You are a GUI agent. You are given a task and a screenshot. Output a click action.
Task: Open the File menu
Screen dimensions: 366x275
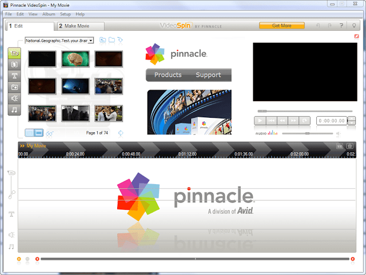[x=9, y=14]
